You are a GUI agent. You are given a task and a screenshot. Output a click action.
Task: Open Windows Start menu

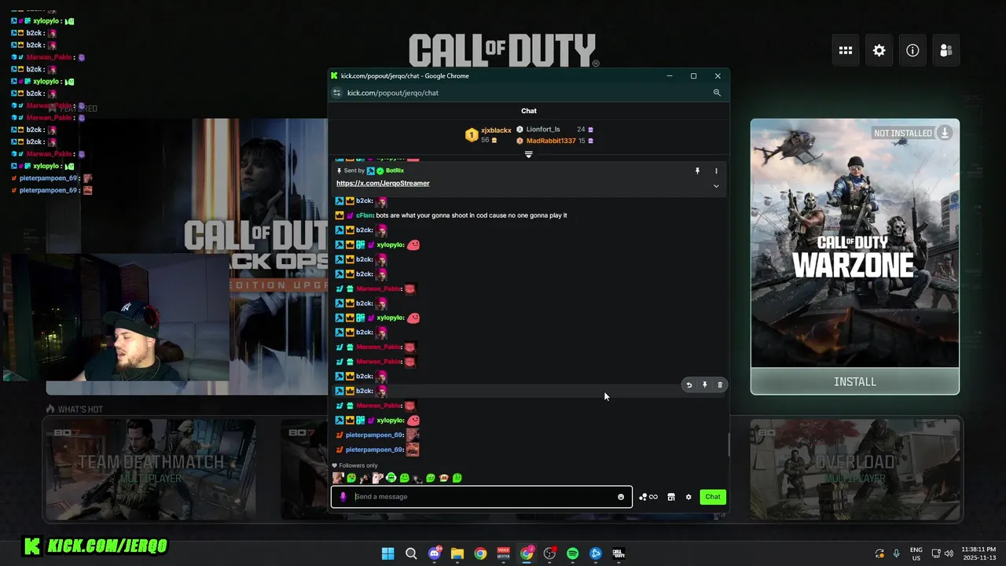[387, 553]
